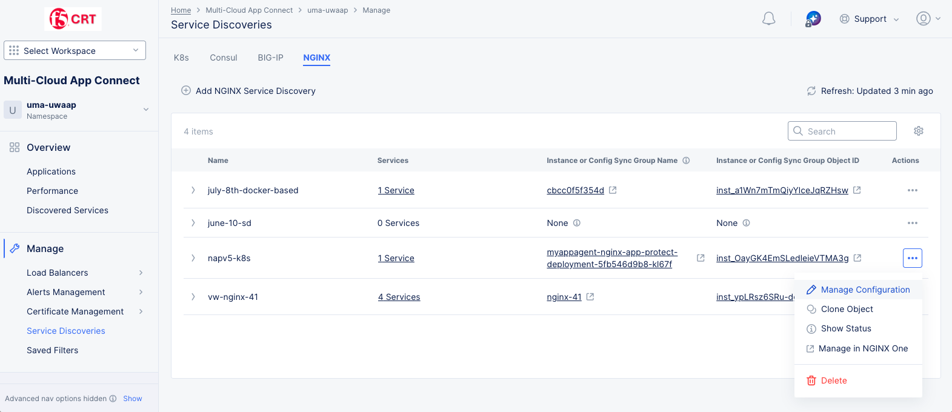
Task: Select the NGINX tab
Action: tap(317, 58)
